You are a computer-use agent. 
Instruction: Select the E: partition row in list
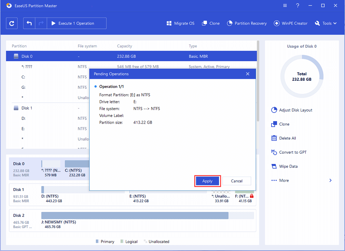click(x=48, y=129)
